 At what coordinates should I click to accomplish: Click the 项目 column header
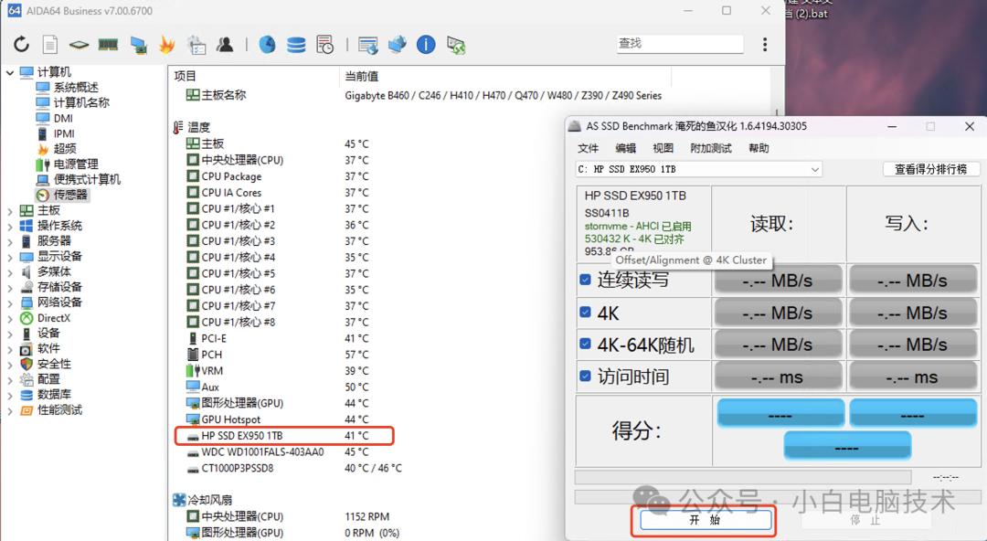click(185, 76)
